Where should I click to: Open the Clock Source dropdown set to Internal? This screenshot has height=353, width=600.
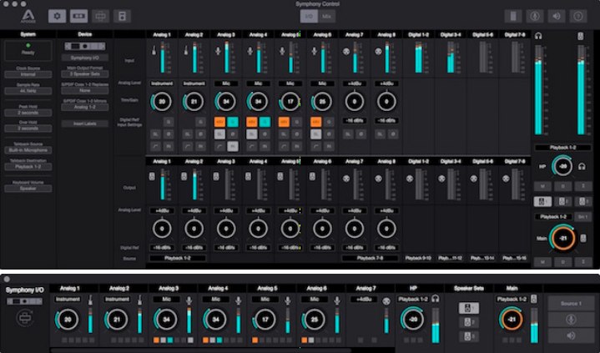coord(28,74)
